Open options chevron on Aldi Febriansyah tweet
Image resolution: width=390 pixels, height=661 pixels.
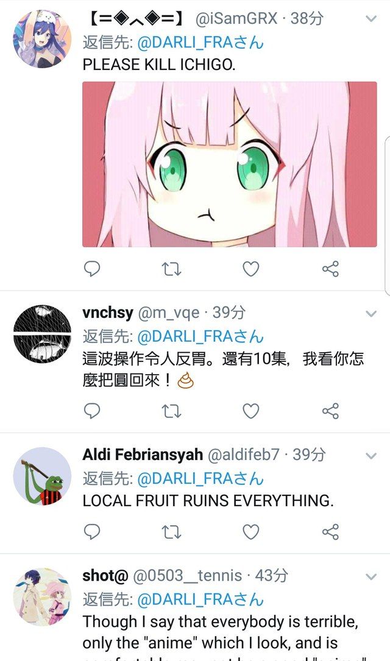pos(371,456)
